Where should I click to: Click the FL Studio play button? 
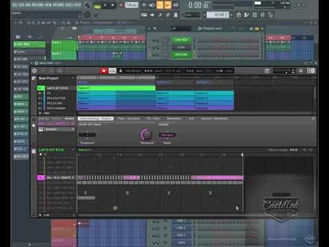coord(106,5)
